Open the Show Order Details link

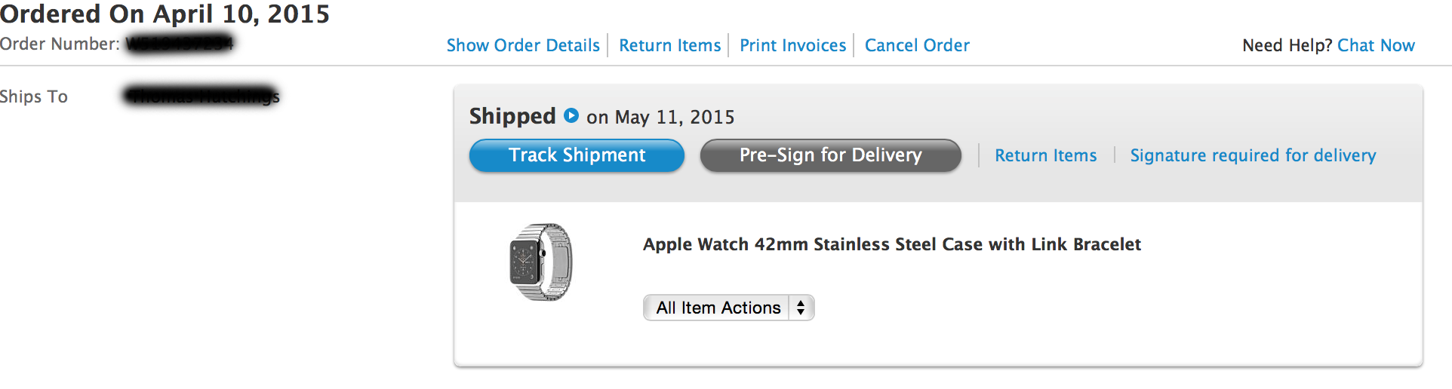pyautogui.click(x=523, y=45)
